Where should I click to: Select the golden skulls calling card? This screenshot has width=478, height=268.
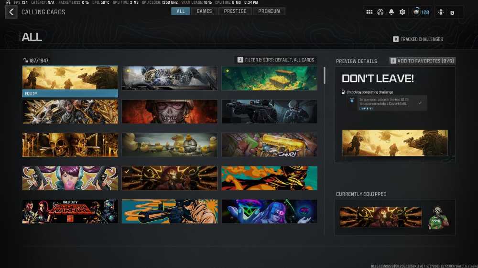(70, 145)
